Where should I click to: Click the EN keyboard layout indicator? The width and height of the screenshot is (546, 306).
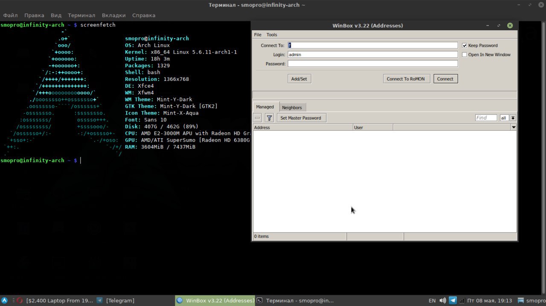(x=432, y=300)
